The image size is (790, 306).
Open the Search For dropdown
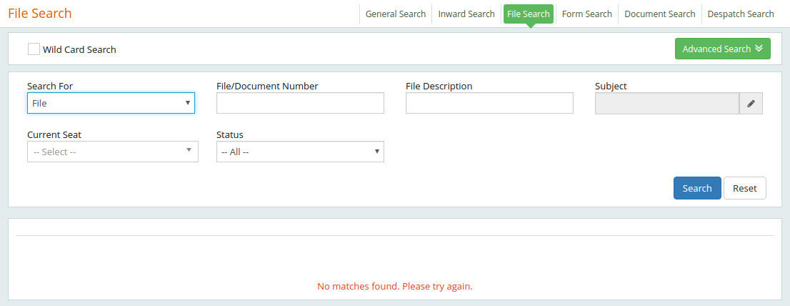coord(111,103)
